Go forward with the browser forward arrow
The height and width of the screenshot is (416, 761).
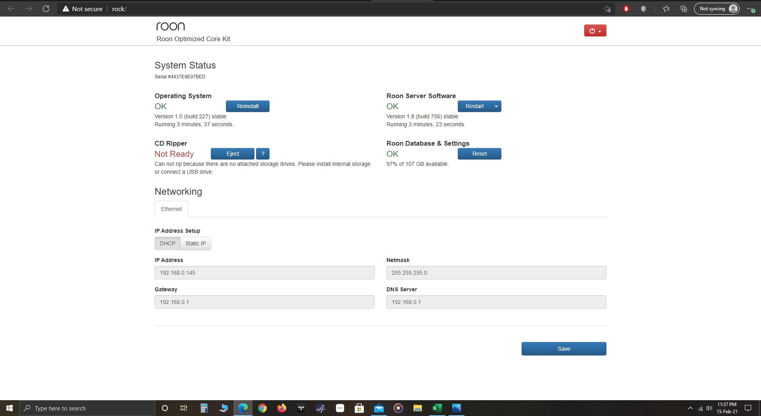(29, 9)
